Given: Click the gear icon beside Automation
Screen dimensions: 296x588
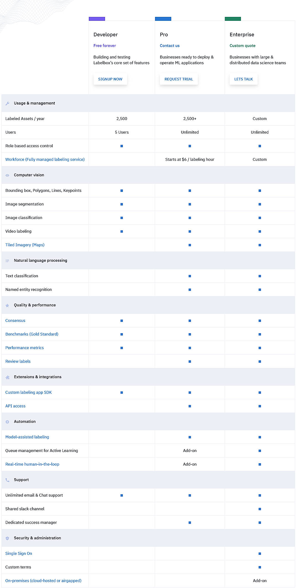Looking at the screenshot, I should click(x=7, y=422).
